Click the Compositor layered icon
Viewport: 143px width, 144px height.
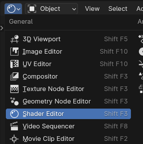[14, 76]
